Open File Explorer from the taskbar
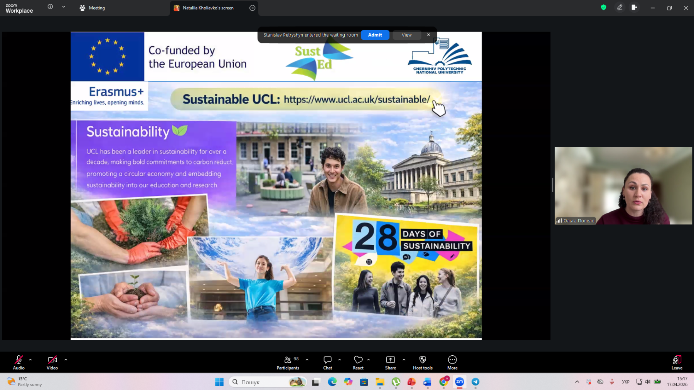Viewport: 694px width, 390px height. pos(380,382)
